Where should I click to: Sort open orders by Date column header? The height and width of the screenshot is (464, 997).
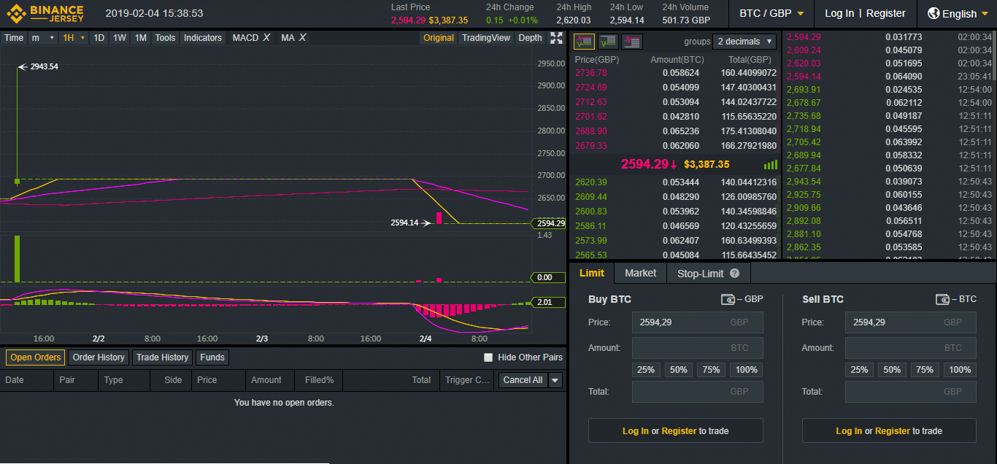point(15,380)
